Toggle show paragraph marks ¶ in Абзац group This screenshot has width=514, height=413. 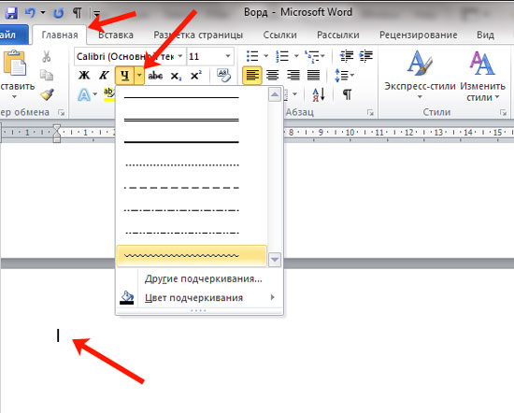point(347,94)
